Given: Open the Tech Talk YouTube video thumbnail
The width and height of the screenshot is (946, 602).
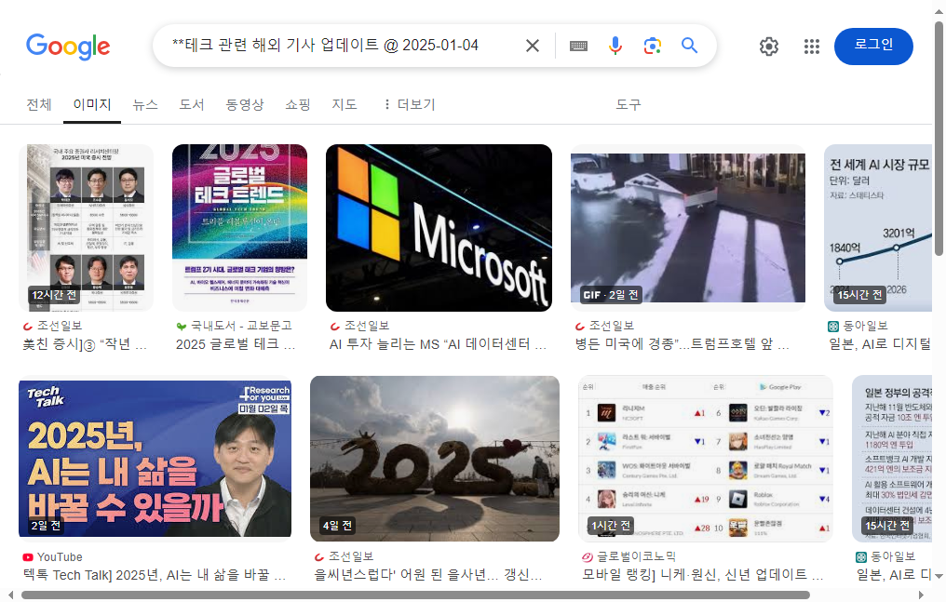Looking at the screenshot, I should click(155, 460).
